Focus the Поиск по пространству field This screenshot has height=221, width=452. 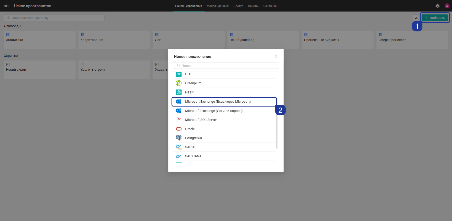tap(54, 18)
